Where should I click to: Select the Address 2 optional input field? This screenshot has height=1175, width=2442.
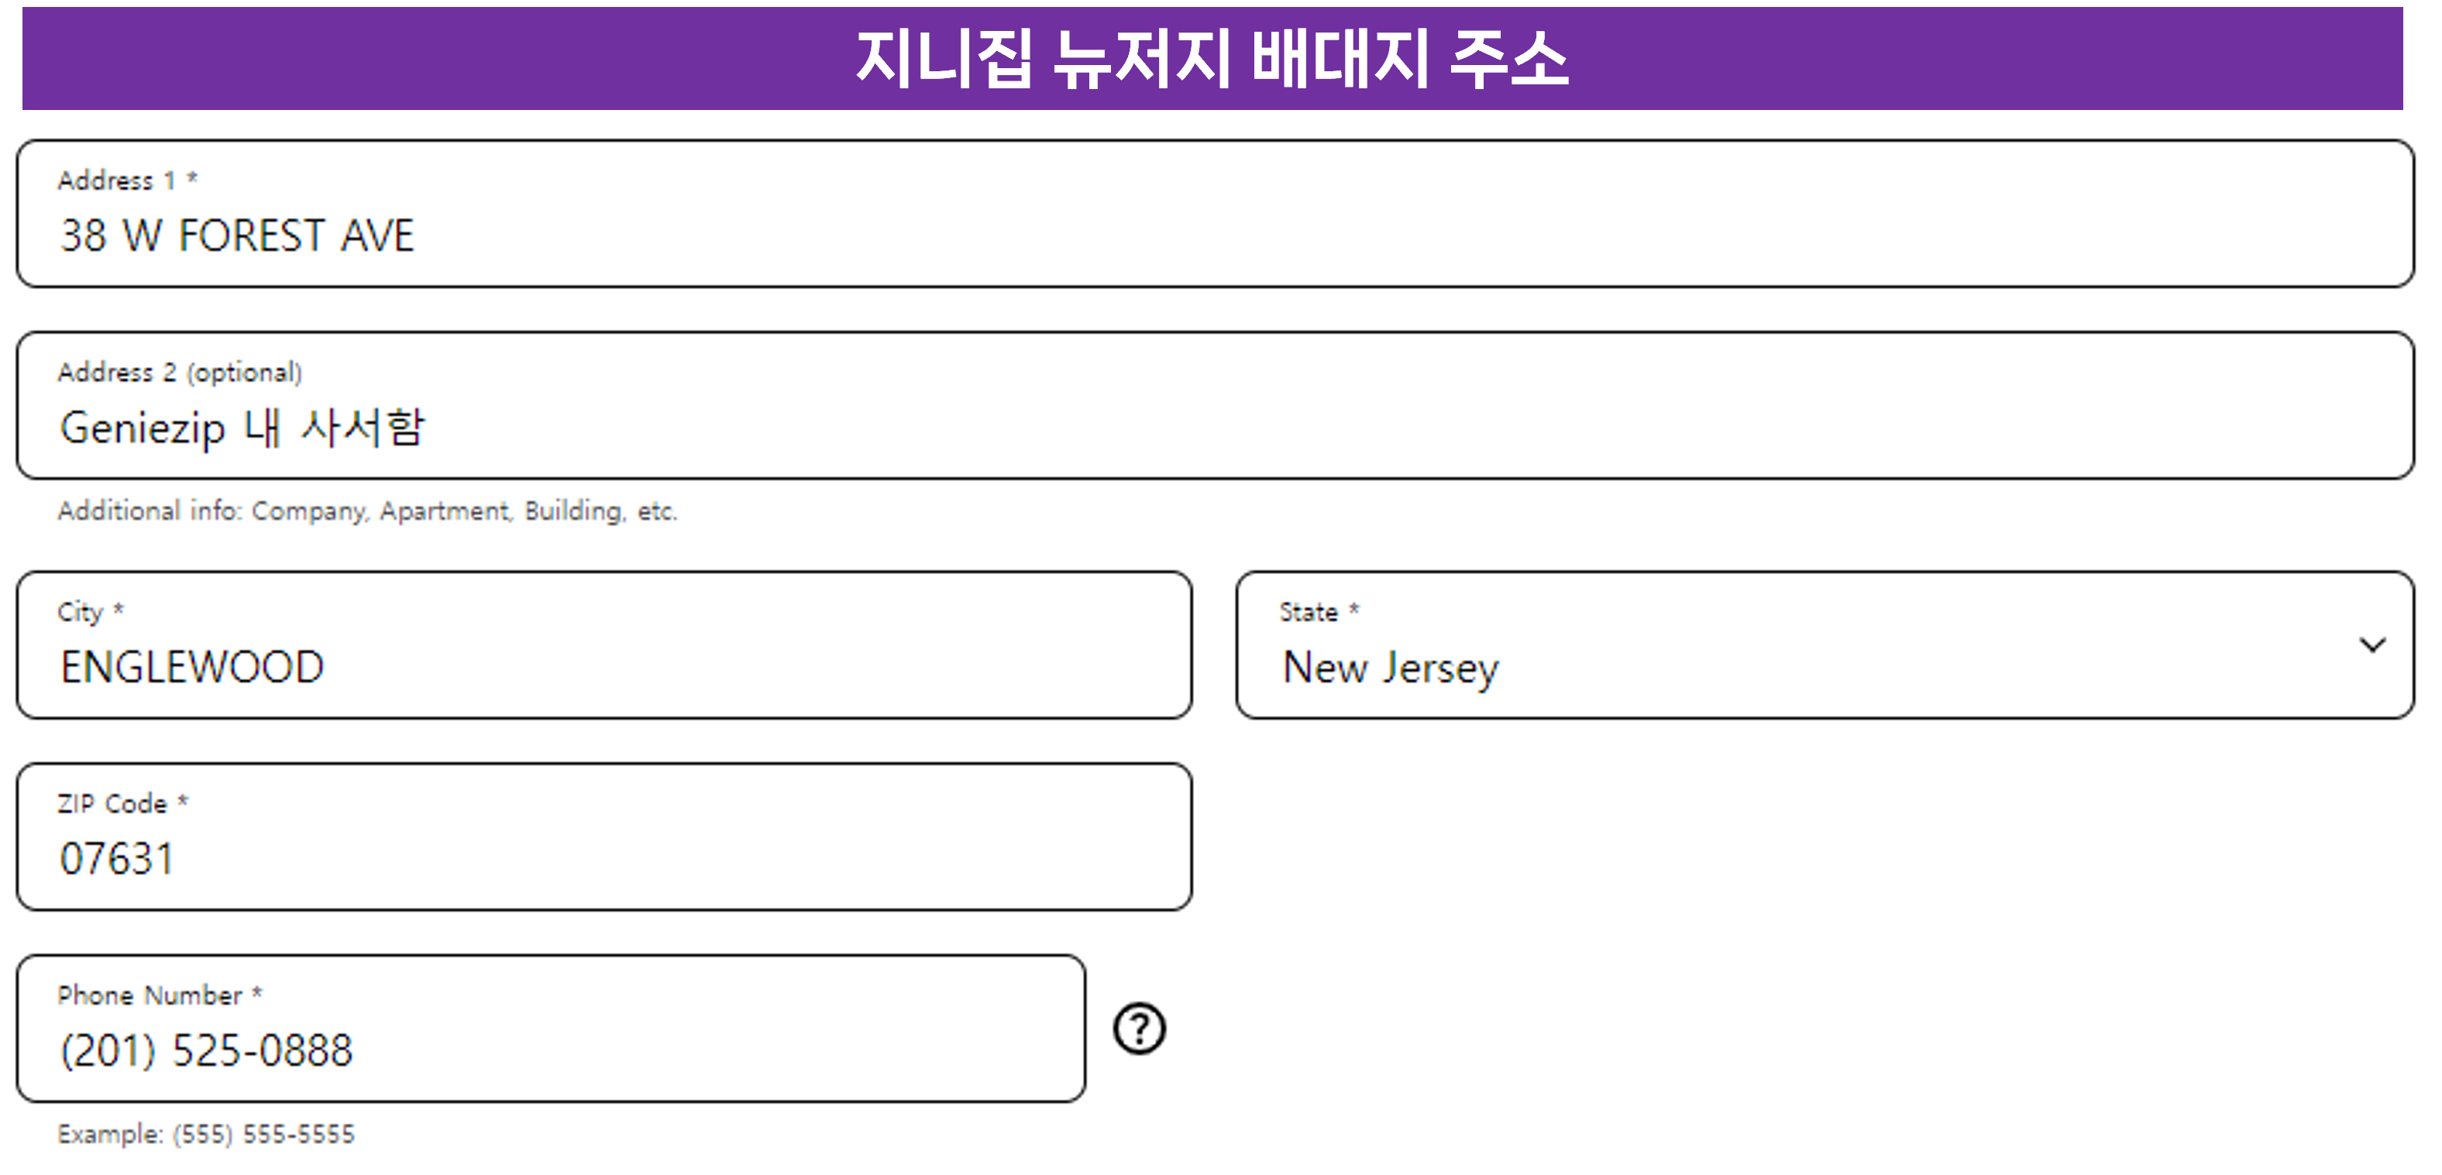point(1214,404)
